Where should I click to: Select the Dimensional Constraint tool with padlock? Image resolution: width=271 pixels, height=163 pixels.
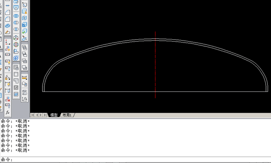coord(7,77)
